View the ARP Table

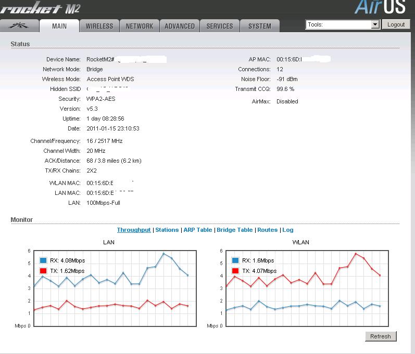point(197,230)
